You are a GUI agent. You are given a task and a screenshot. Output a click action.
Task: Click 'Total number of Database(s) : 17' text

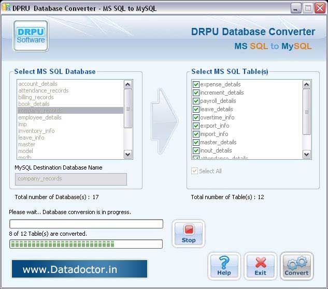(x=56, y=197)
